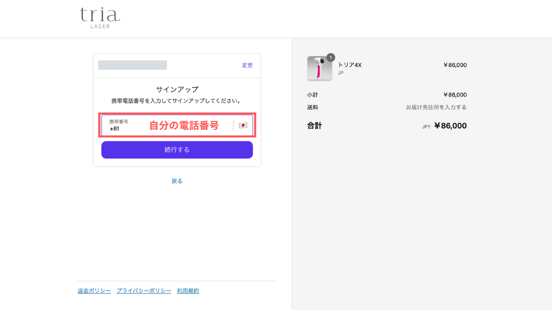Click the JP variant text under product

coord(341,73)
